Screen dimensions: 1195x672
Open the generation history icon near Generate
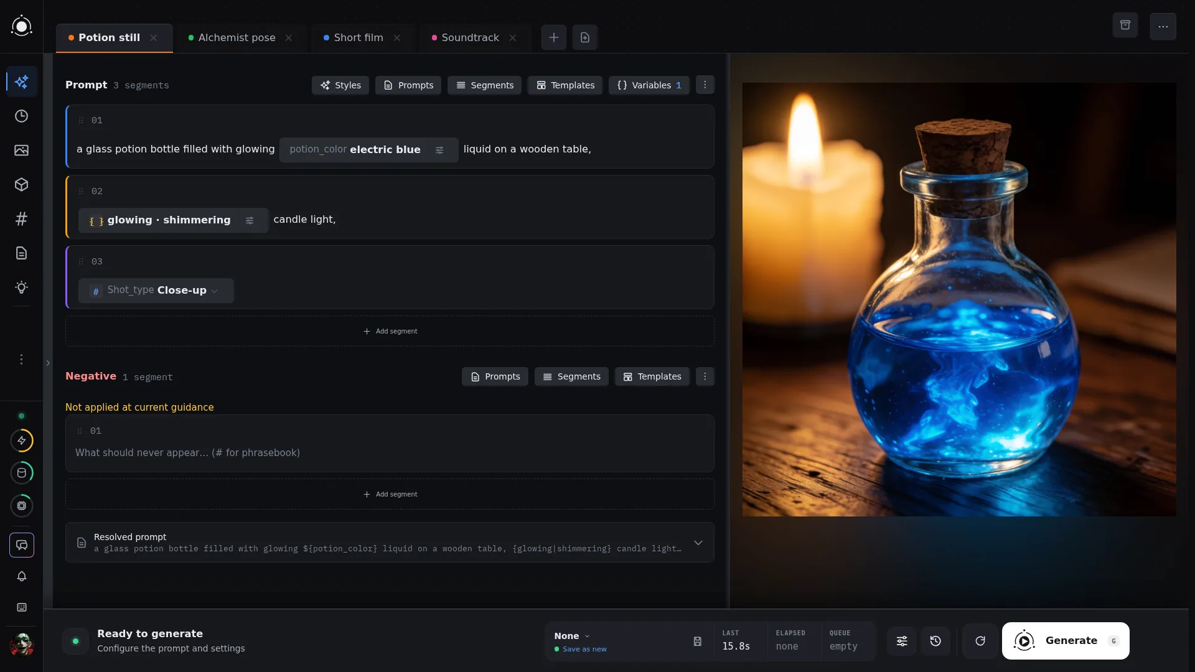[x=935, y=642]
